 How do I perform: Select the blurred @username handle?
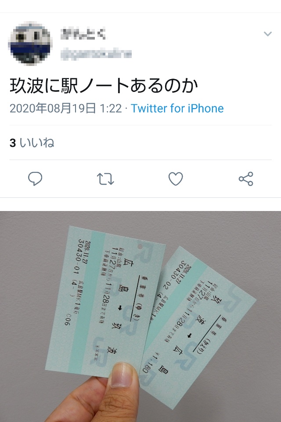(x=96, y=54)
